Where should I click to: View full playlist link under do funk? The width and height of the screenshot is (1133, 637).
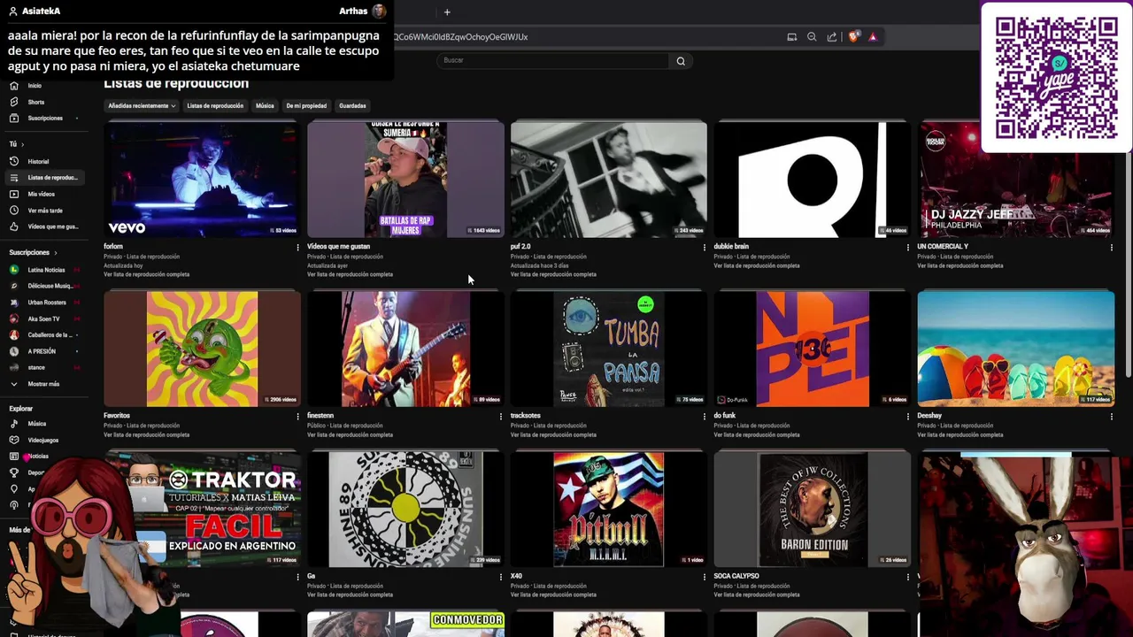757,434
